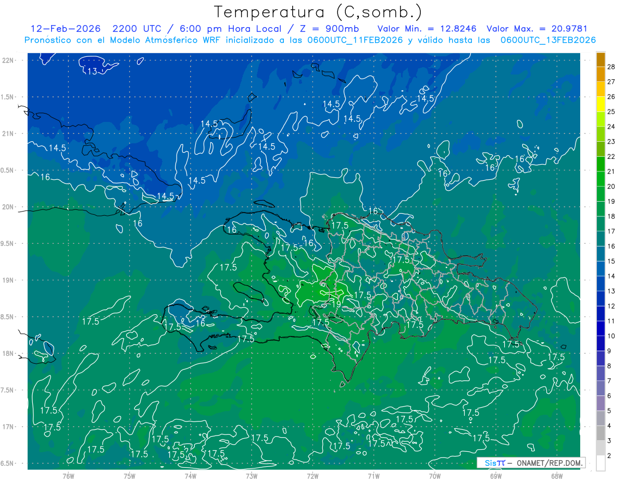Click the 'Temperatura (C,somb.)' title
Image resolution: width=625 pixels, height=483 pixels.
coord(318,12)
